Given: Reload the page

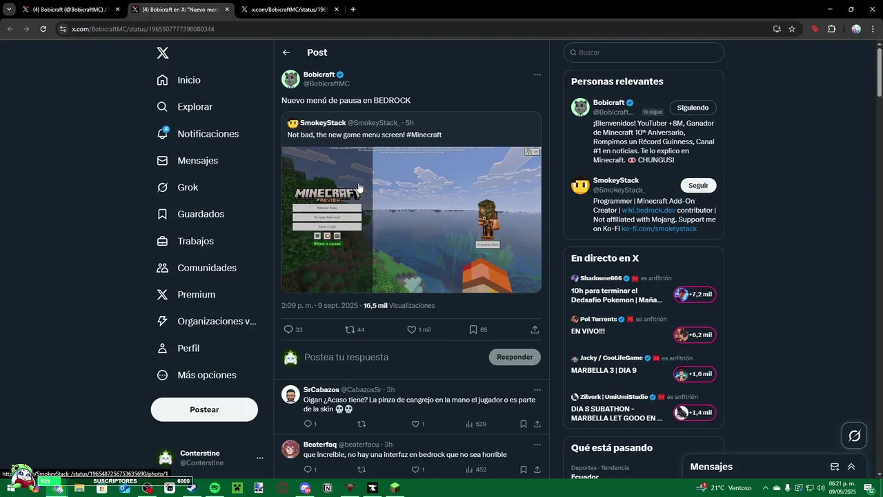Looking at the screenshot, I should click(43, 29).
